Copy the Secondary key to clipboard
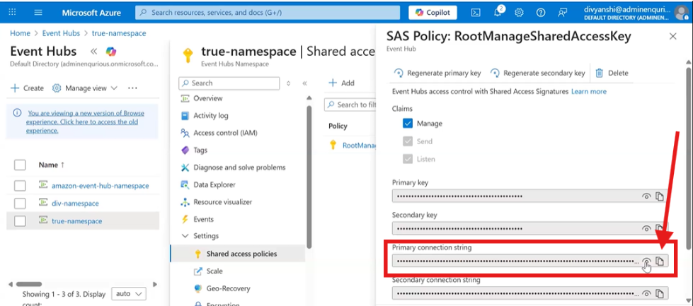This screenshot has width=693, height=306. pos(660,229)
